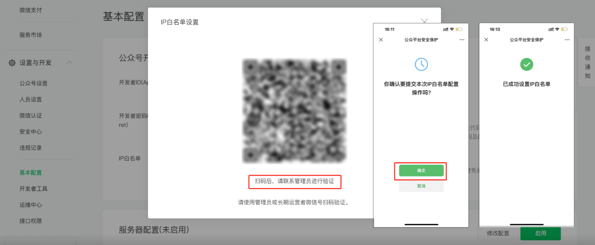Image resolution: width=595 pixels, height=245 pixels.
Task: Open the left phone's three-dot menu
Action: (x=462, y=40)
